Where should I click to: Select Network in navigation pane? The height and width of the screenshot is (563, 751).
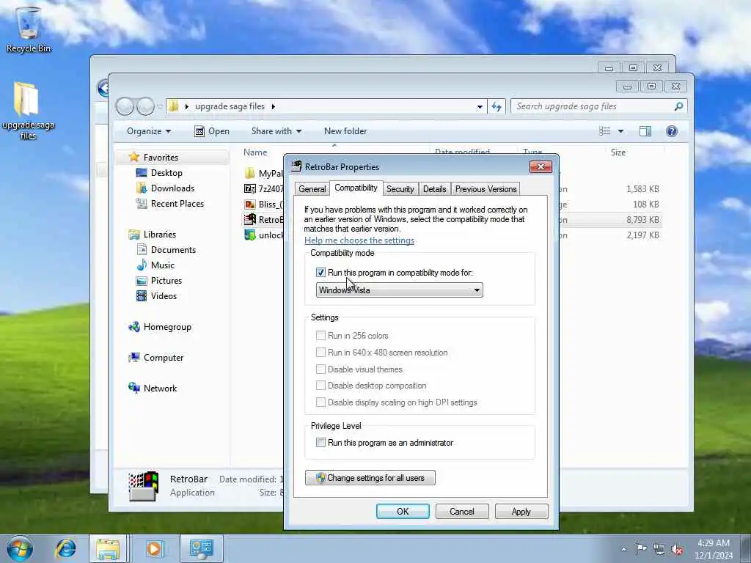[160, 389]
